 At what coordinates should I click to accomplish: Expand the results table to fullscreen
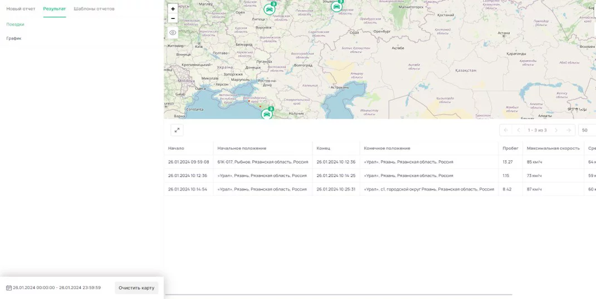click(177, 130)
